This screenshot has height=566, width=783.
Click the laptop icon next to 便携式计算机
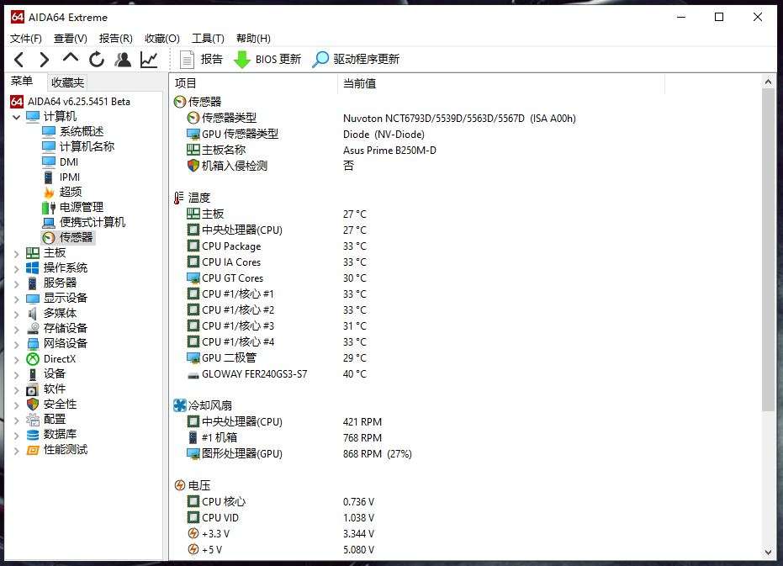(x=49, y=222)
